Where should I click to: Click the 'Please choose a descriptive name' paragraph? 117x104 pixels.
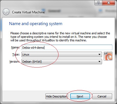coord(60,37)
